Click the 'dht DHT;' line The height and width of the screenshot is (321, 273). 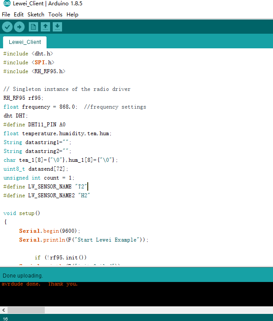[16, 116]
